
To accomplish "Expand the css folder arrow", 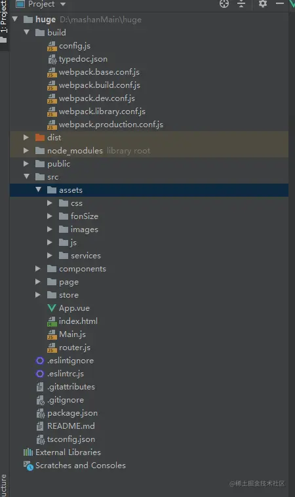I will point(50,203).
